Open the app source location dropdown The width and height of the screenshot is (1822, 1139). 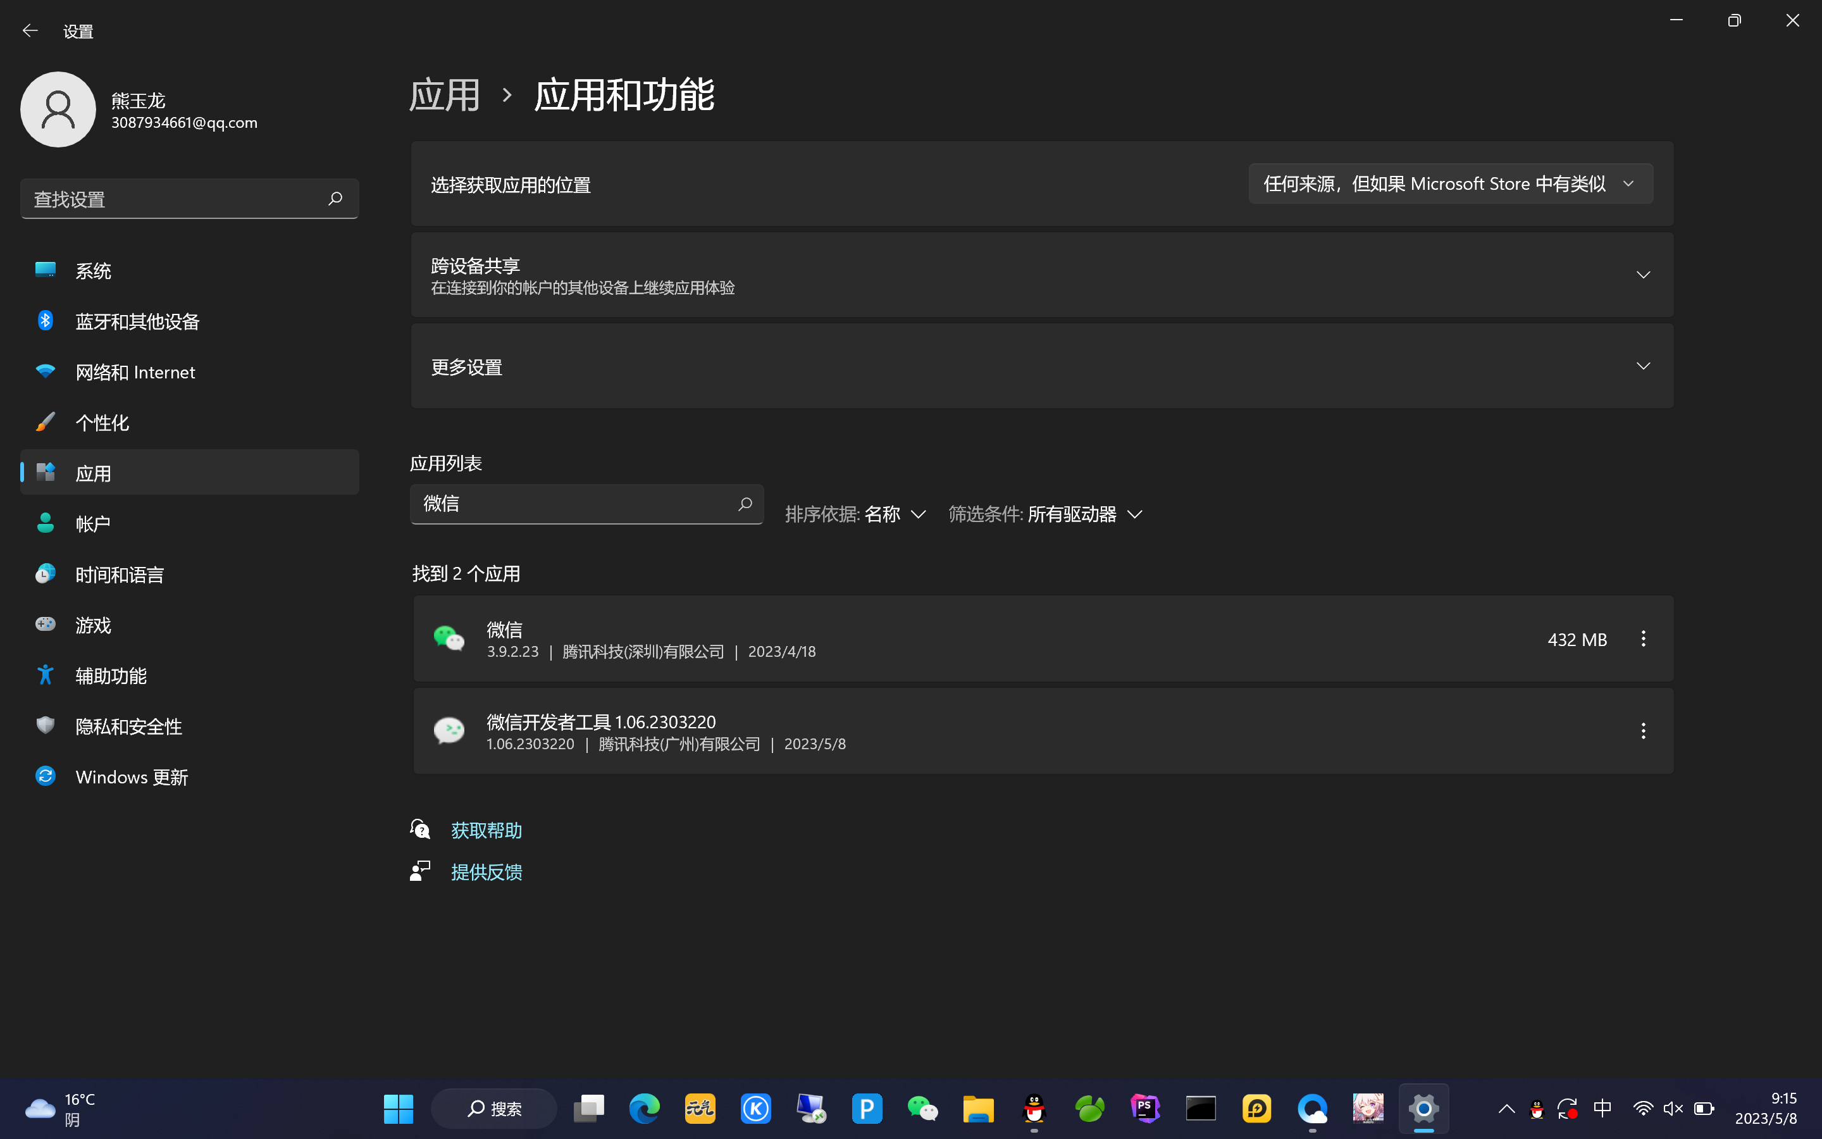pos(1450,184)
